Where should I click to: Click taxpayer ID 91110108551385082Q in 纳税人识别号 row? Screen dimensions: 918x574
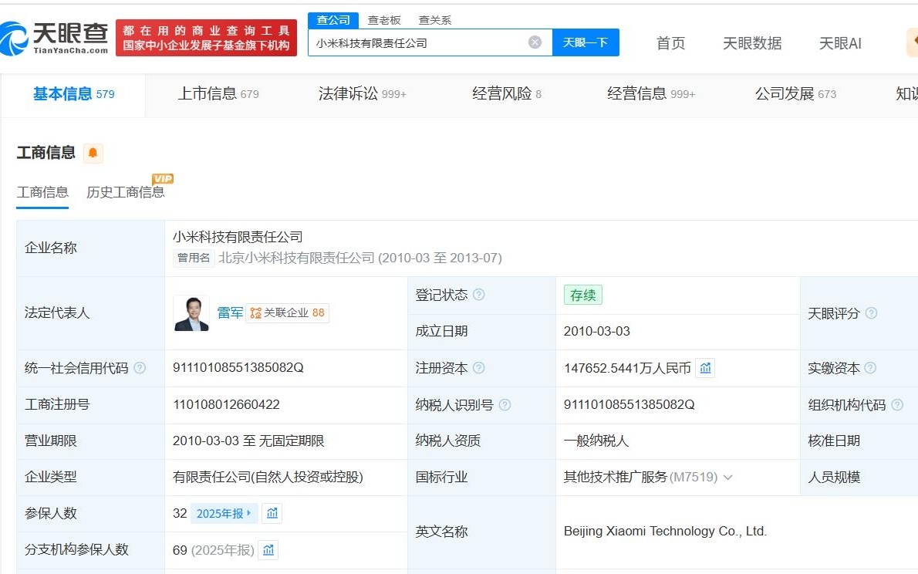629,405
